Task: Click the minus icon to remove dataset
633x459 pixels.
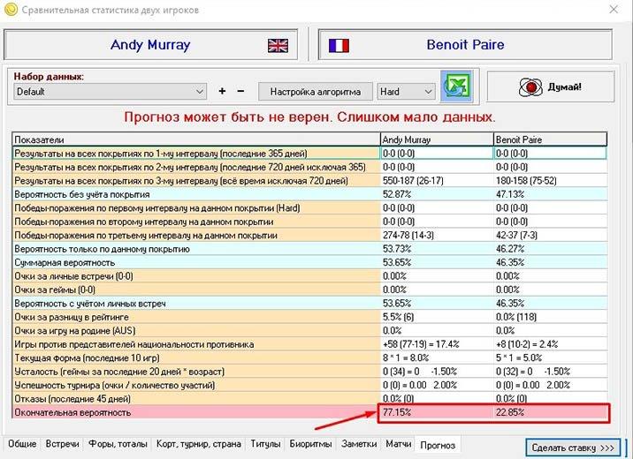Action: (242, 91)
